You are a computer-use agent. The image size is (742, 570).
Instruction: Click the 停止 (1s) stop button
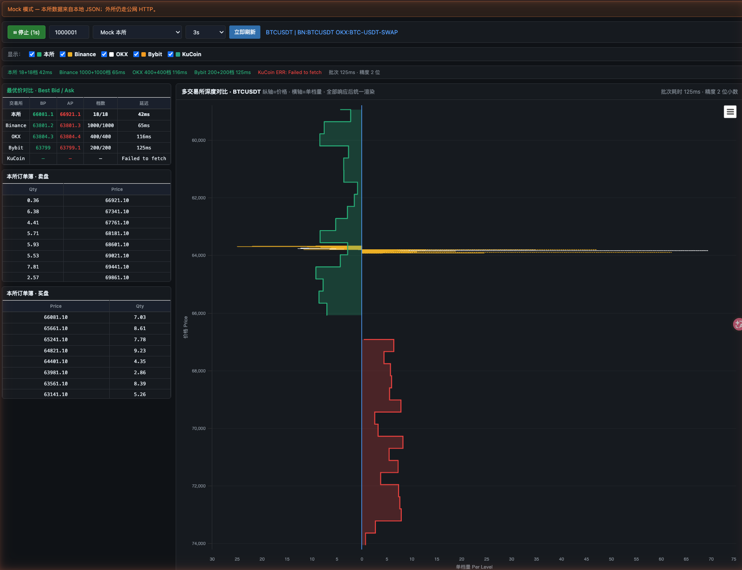click(x=26, y=32)
